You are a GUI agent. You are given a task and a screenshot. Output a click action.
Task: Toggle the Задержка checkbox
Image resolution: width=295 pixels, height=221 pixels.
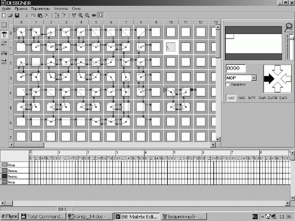(x=228, y=84)
